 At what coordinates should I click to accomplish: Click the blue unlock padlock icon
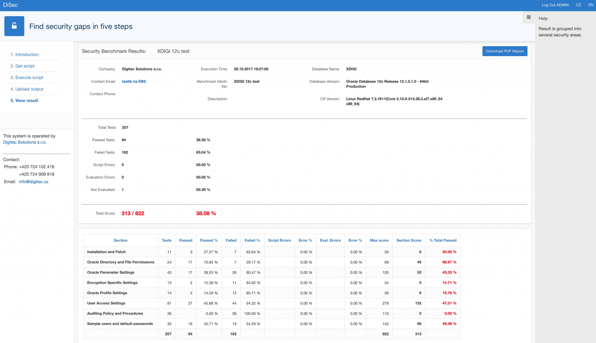click(x=14, y=26)
